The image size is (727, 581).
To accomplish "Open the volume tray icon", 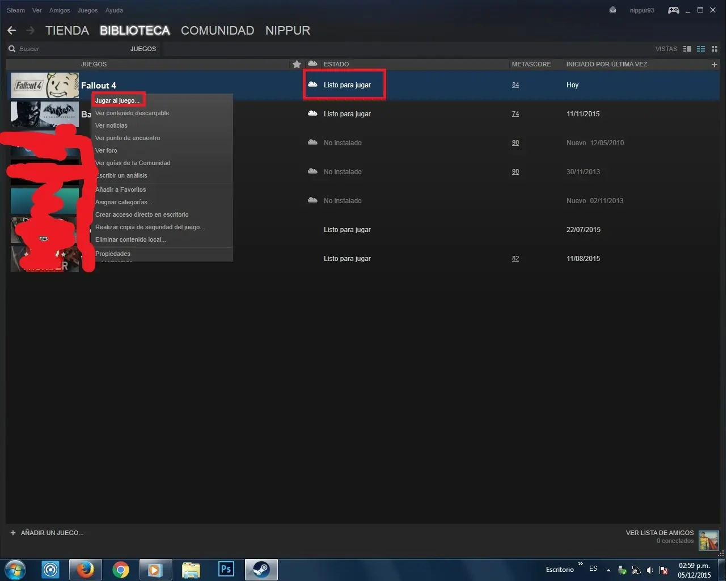I will coord(650,570).
